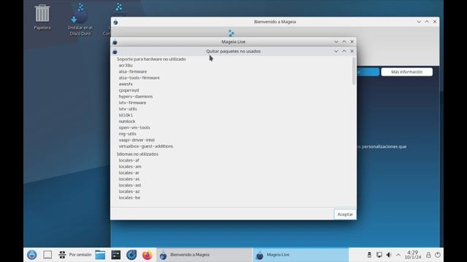
Task: Select the locales-az row
Action: [129, 191]
